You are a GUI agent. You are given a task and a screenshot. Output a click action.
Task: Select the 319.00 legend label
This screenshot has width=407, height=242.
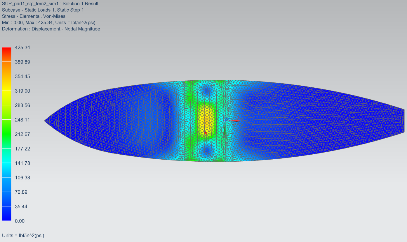22,91
